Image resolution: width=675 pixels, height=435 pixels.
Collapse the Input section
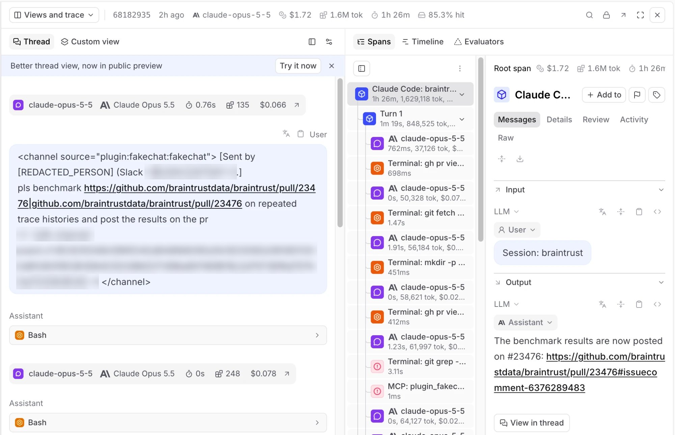tap(661, 190)
